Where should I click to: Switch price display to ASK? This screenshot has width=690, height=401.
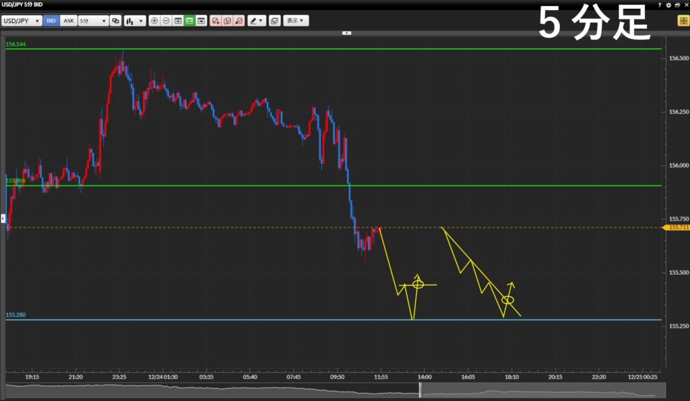pos(69,21)
